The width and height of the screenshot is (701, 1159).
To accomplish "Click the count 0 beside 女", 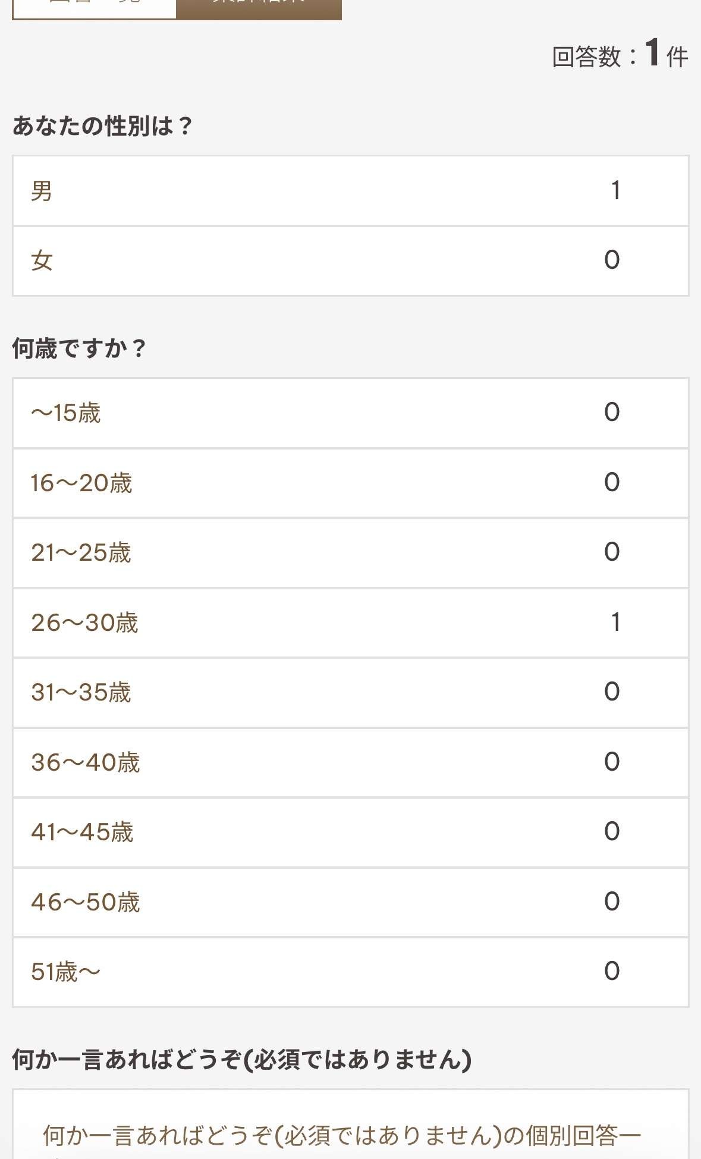I will click(612, 260).
